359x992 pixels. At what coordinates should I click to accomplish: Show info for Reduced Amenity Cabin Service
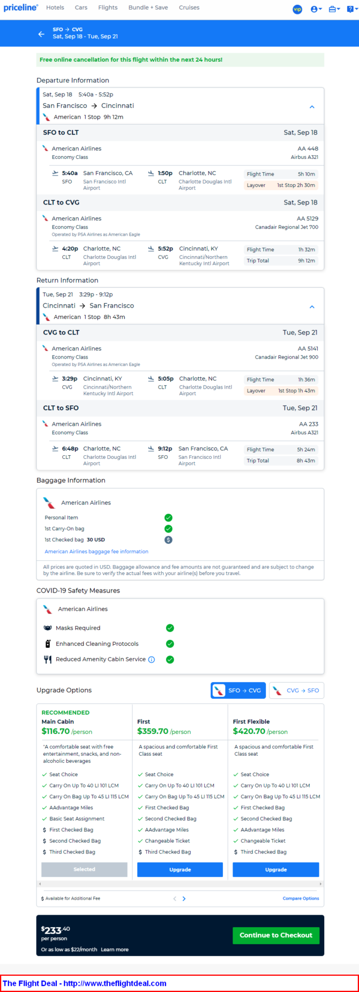152,660
